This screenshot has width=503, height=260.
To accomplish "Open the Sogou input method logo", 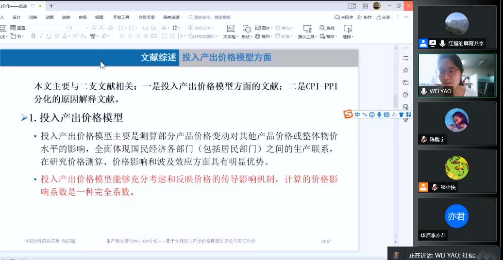I will [x=348, y=114].
